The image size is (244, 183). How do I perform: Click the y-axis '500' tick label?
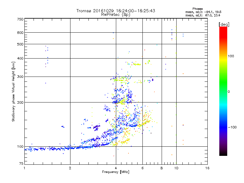pos(20,44)
